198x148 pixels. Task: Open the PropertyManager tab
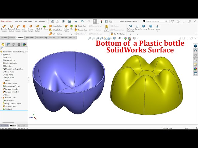(x=8, y=44)
